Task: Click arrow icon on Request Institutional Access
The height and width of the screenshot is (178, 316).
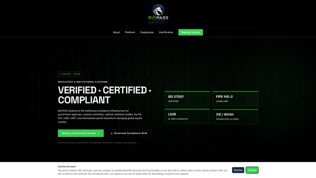Action: [98, 133]
